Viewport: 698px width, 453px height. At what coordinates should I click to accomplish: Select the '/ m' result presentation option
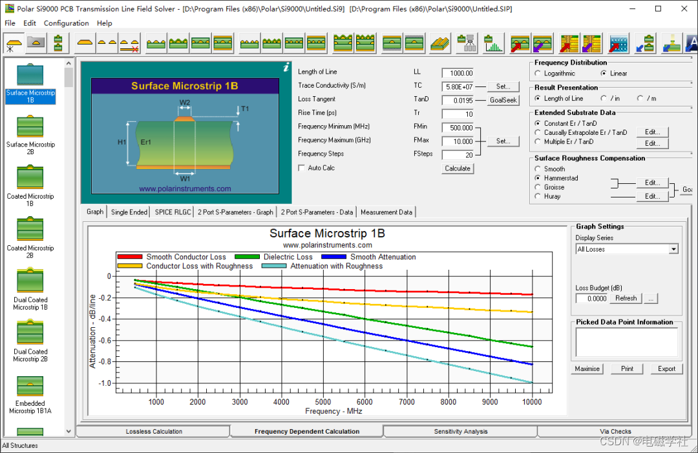(640, 98)
